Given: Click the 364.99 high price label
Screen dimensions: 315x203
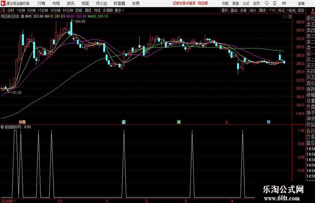Looking at the screenshot, I should (x=80, y=21).
